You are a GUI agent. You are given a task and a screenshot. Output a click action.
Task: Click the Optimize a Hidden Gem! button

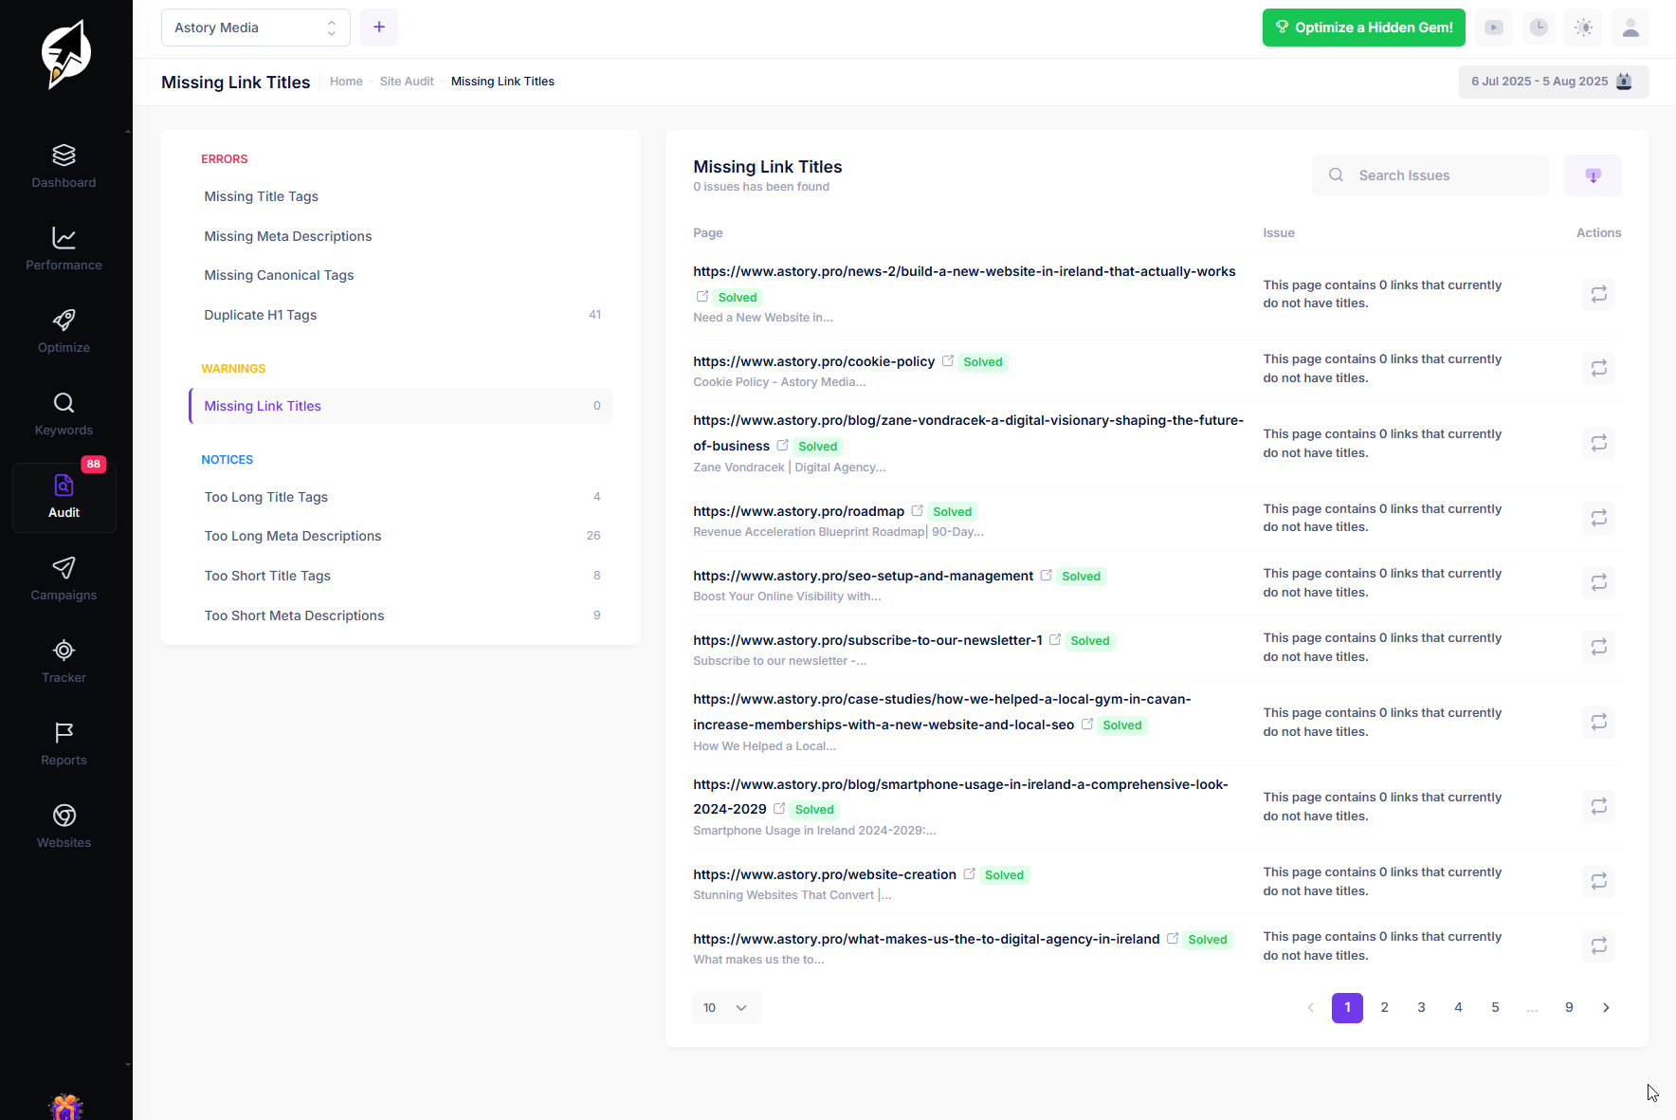pyautogui.click(x=1363, y=28)
